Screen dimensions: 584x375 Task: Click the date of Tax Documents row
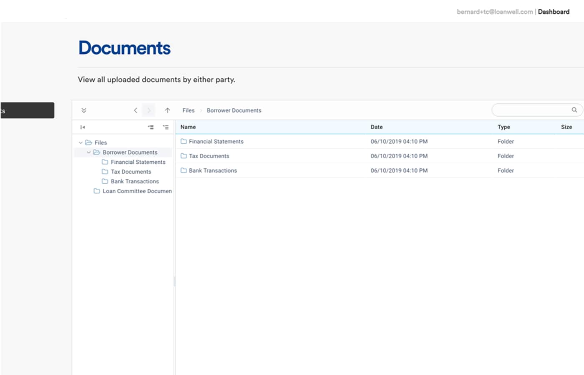[x=399, y=156]
